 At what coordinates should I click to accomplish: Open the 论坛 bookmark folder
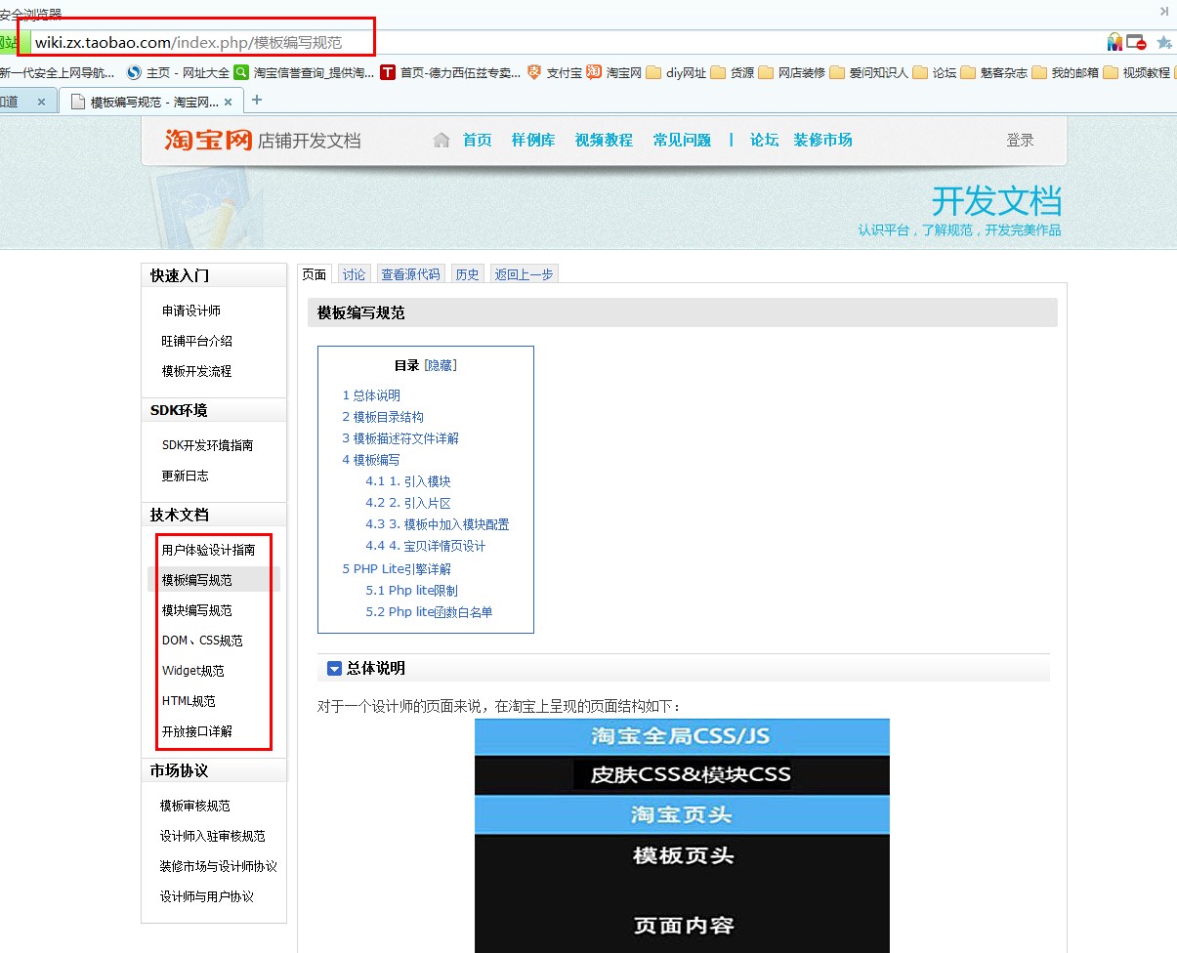click(935, 72)
